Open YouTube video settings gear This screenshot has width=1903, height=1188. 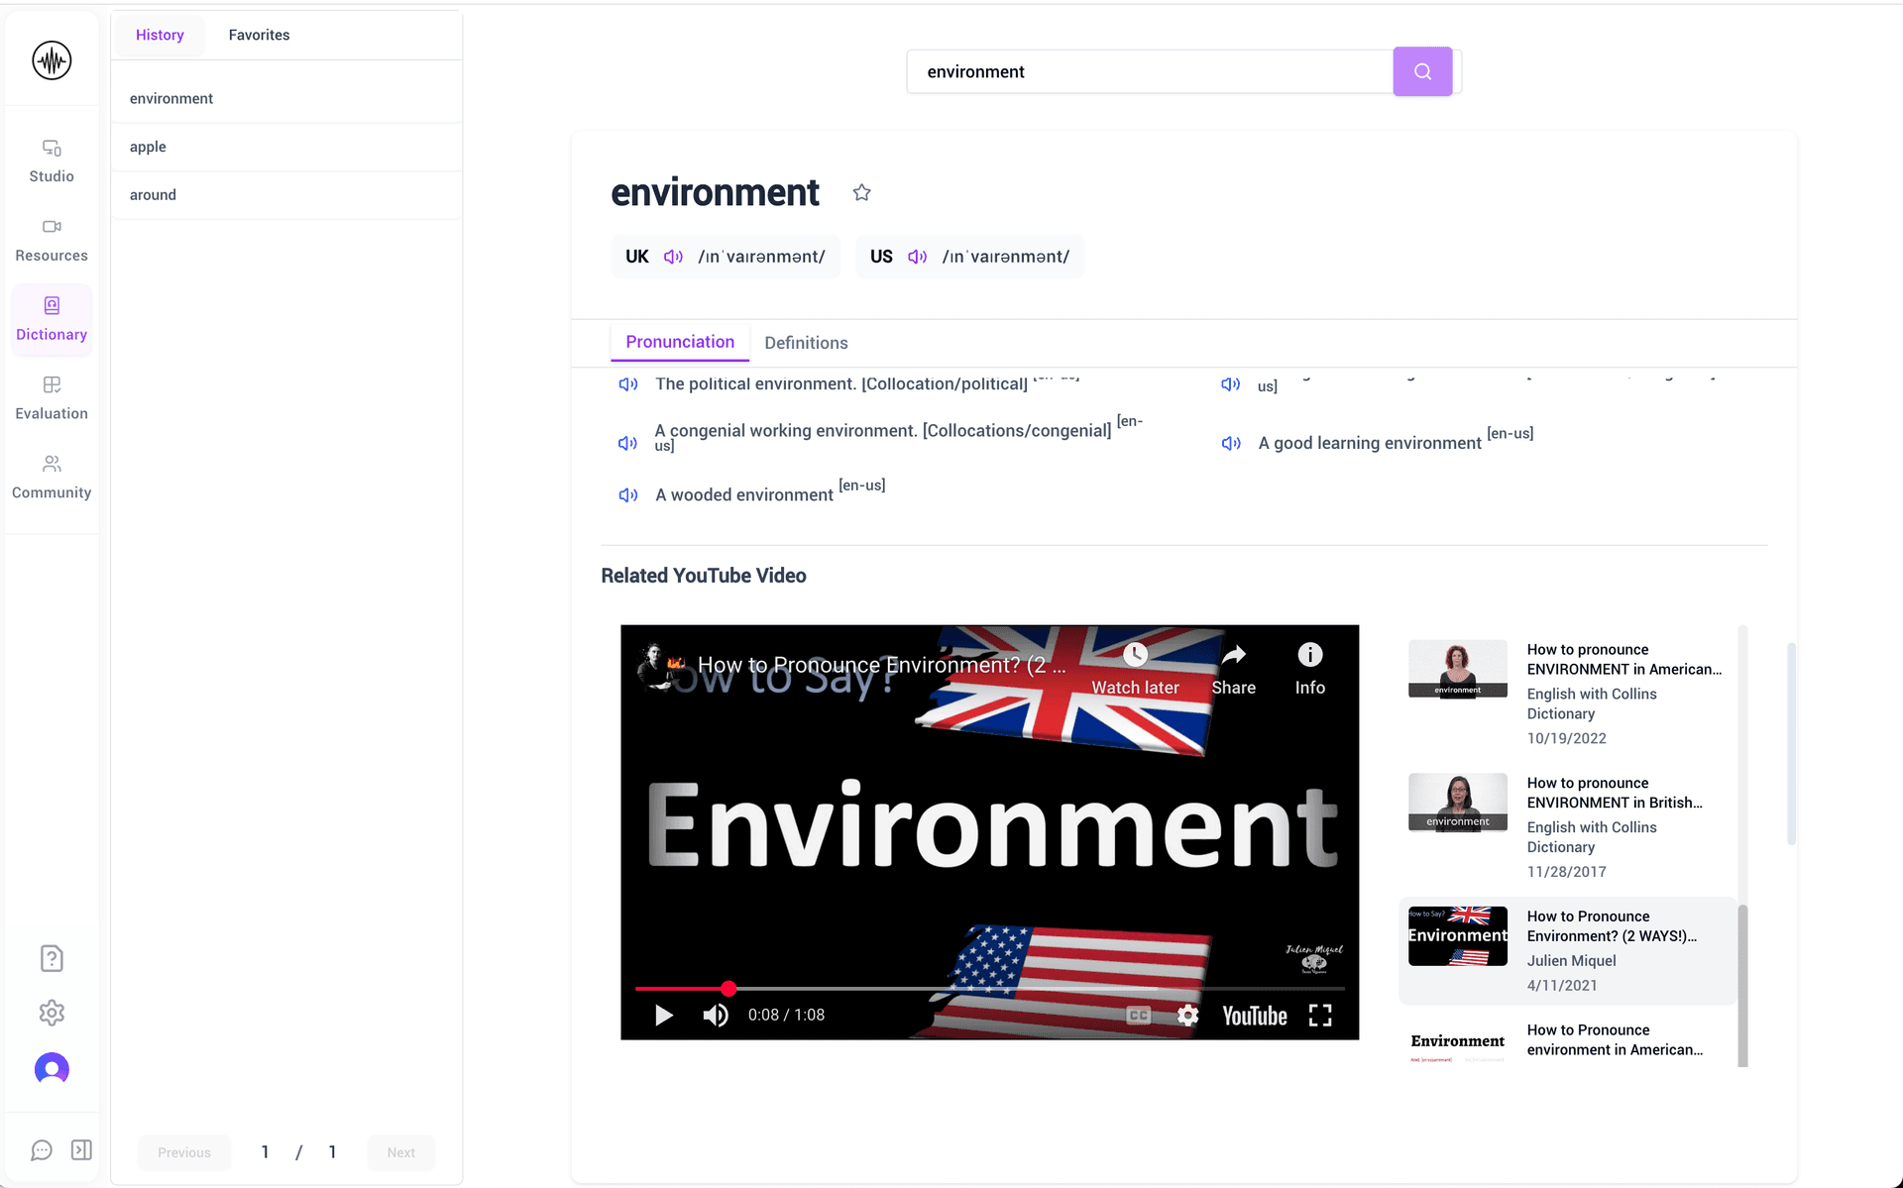pyautogui.click(x=1187, y=1015)
